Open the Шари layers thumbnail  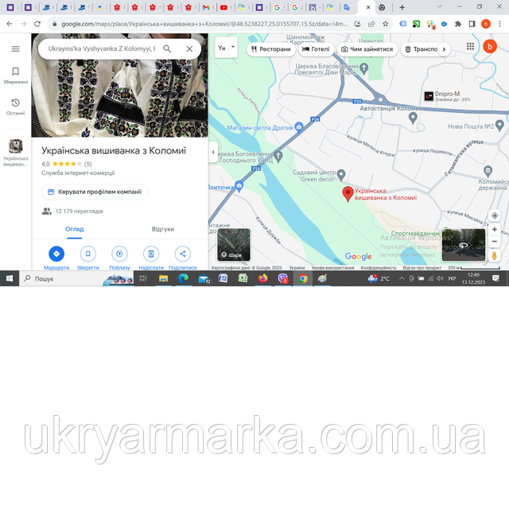(x=234, y=245)
